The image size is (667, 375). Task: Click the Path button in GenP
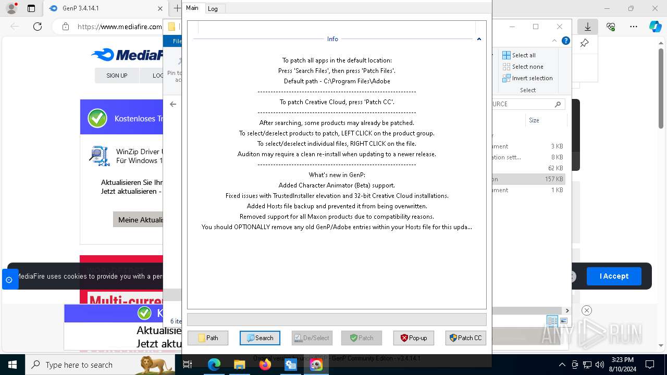(x=208, y=338)
